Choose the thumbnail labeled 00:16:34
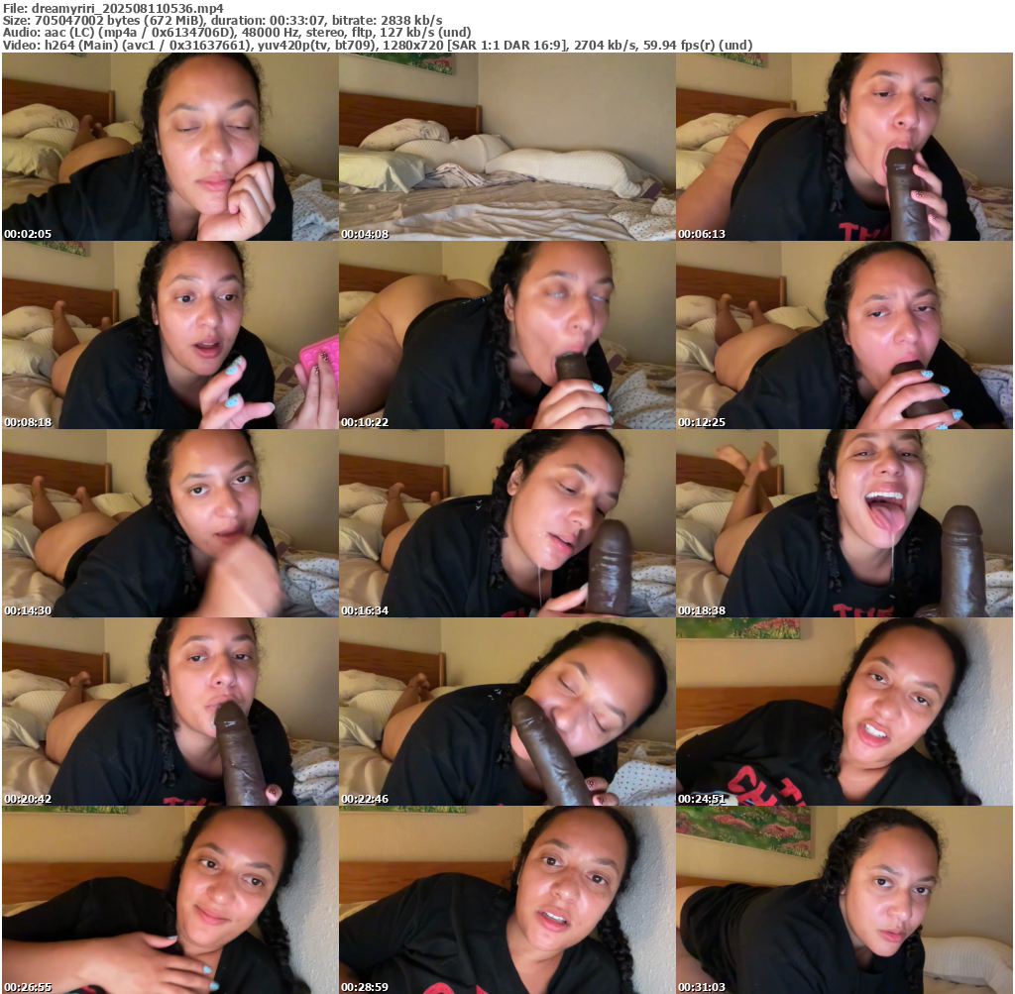This screenshot has height=994, width=1015. [x=507, y=523]
